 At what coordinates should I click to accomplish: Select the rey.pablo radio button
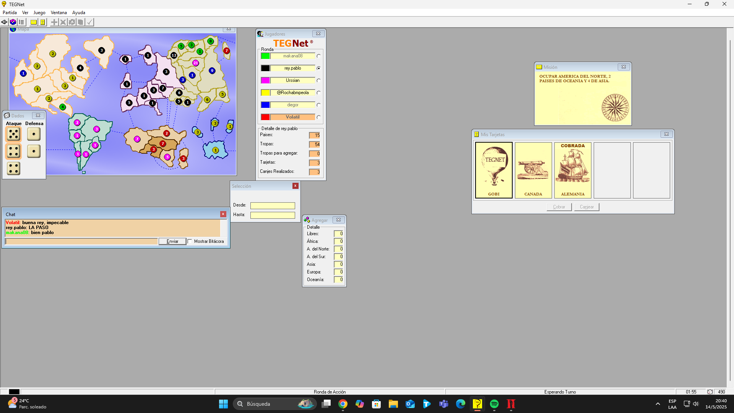click(x=318, y=68)
